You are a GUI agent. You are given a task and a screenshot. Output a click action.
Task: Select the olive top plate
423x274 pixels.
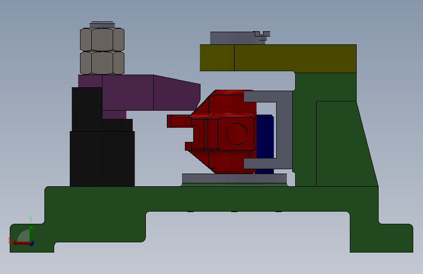coord(278,58)
